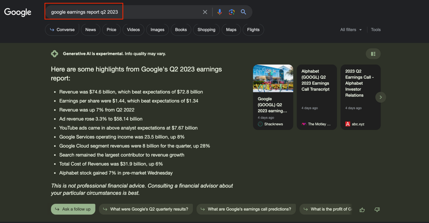Click the 'Revenue was $74.6 billion' bullet
The image size is (429, 223).
pos(131,92)
